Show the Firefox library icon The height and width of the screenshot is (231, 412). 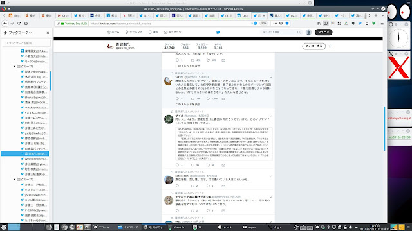point(319,23)
